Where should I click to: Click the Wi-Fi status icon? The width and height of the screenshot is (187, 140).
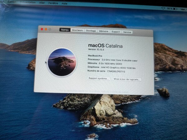pyautogui.click(x=163, y=8)
